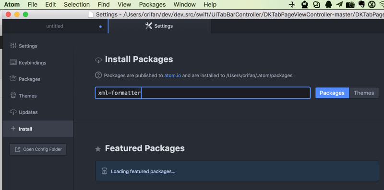
Task: Click the question mark help icon
Action: 98,75
